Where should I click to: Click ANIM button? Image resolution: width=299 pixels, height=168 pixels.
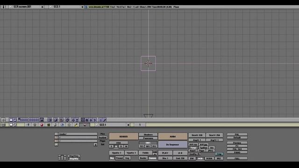click(x=172, y=137)
